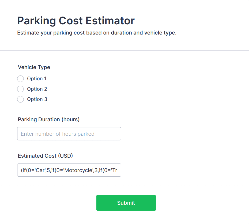This screenshot has height=224, width=249.
Task: Click the "Enter number of hours parked" placeholder
Action: click(x=58, y=134)
